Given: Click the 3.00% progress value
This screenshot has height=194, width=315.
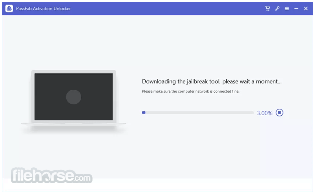Looking at the screenshot, I should tap(264, 113).
